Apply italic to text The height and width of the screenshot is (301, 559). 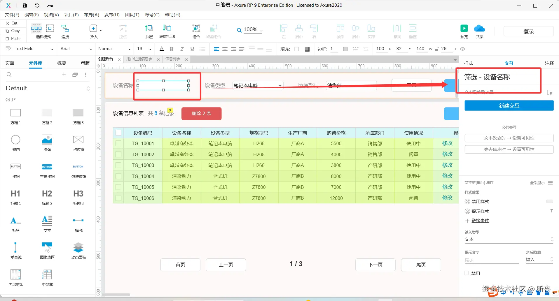pyautogui.click(x=182, y=49)
